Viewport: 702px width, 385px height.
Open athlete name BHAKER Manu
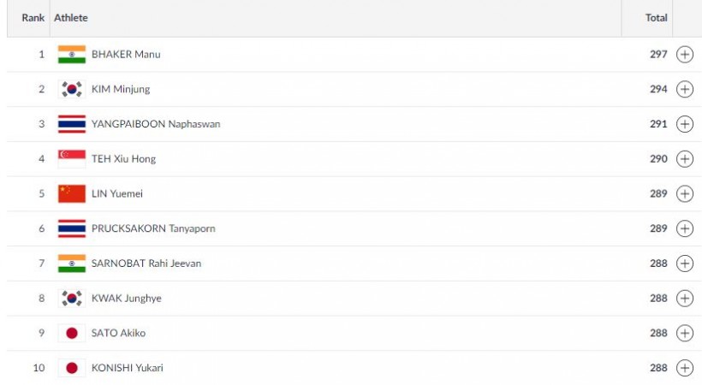click(126, 54)
